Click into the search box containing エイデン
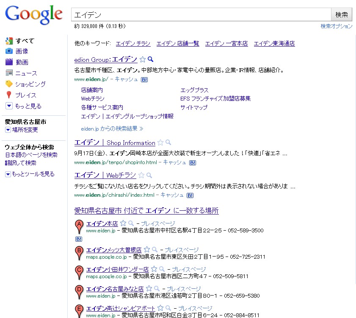Image resolution: width=356 pixels, height=318 pixels. [x=201, y=15]
